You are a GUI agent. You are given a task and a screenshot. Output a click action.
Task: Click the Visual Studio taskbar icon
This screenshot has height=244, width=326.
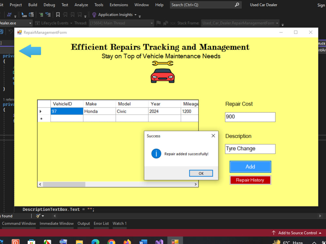click(x=159, y=242)
